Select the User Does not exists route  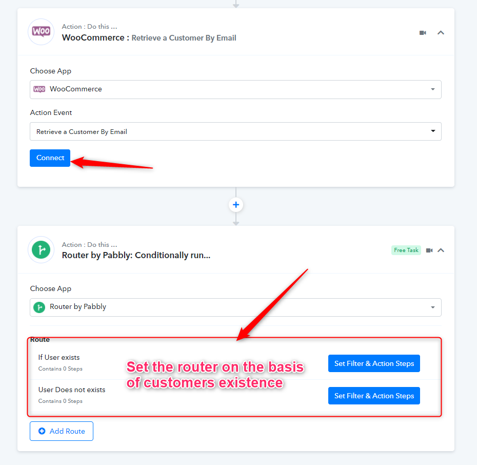pos(72,390)
